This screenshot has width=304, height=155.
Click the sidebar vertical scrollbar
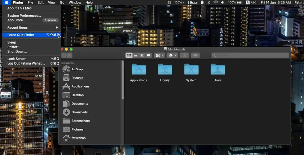(x=123, y=81)
